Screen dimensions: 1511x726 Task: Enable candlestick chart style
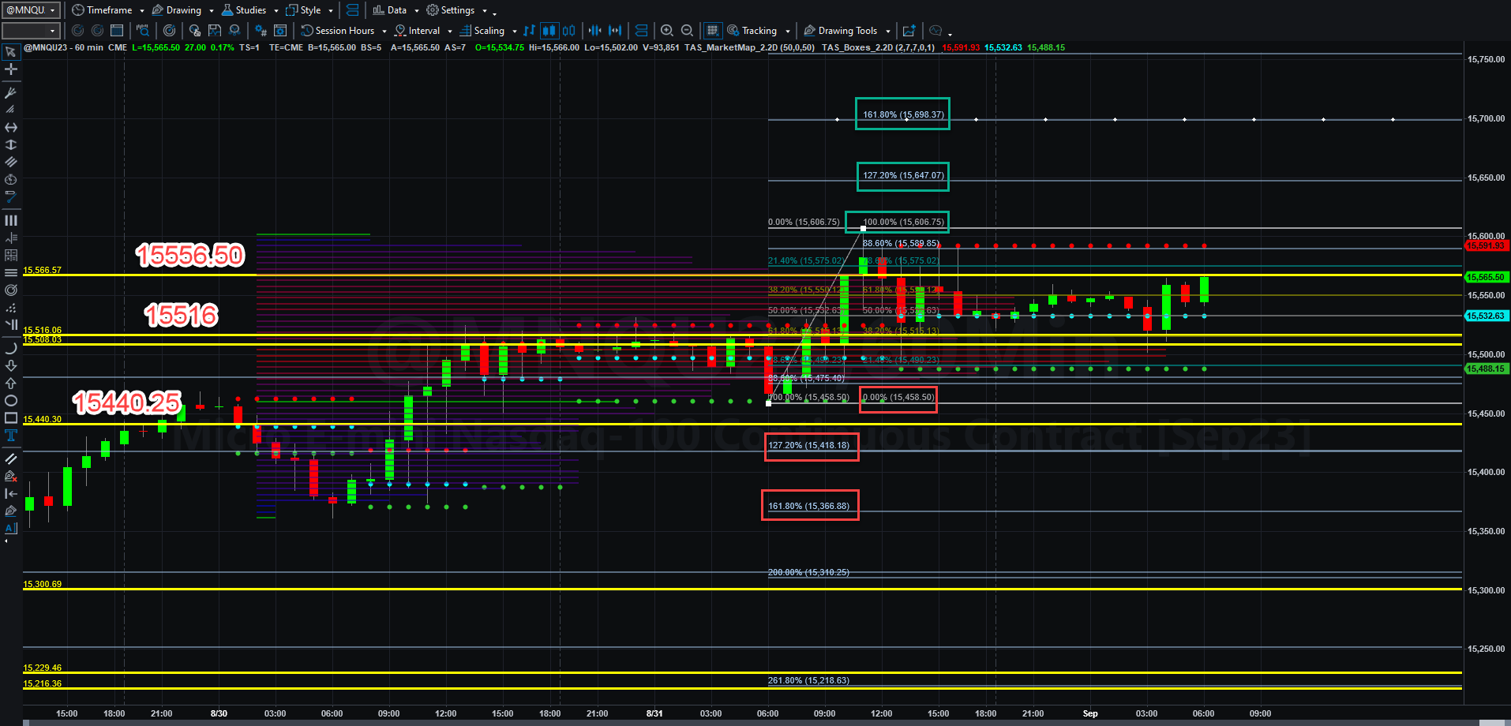point(549,31)
